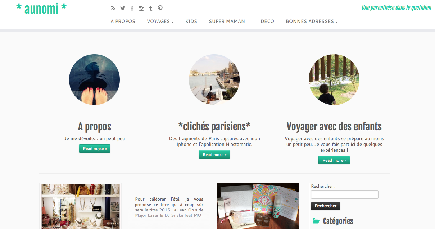The height and width of the screenshot is (229, 435).
Task: Select the KIDS menu item
Action: tap(191, 22)
